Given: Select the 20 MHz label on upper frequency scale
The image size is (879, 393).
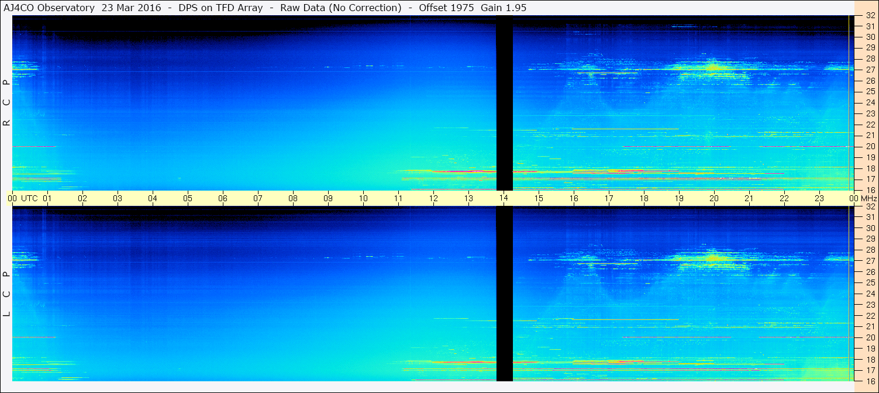Looking at the screenshot, I should click(x=870, y=146).
